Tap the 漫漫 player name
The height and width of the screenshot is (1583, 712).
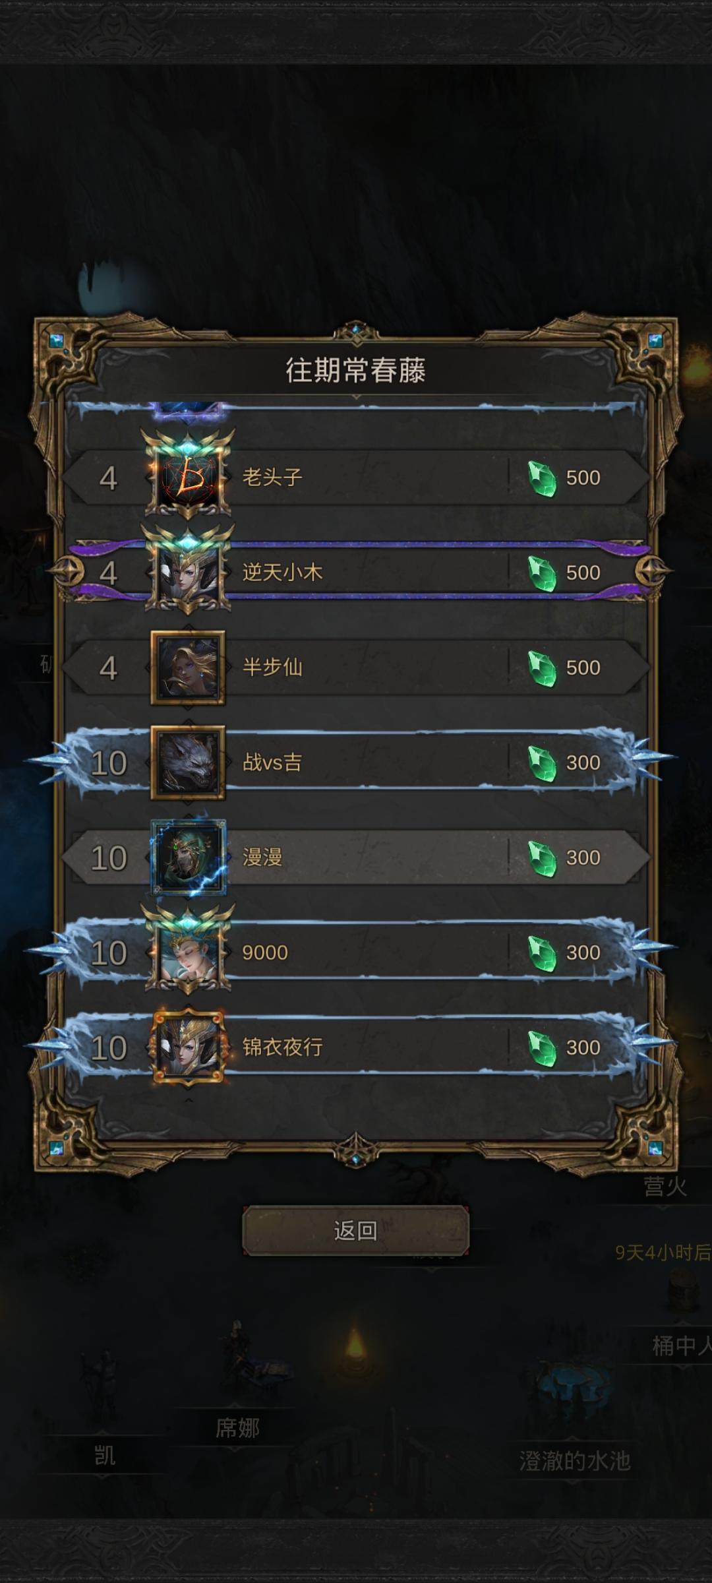pos(262,857)
